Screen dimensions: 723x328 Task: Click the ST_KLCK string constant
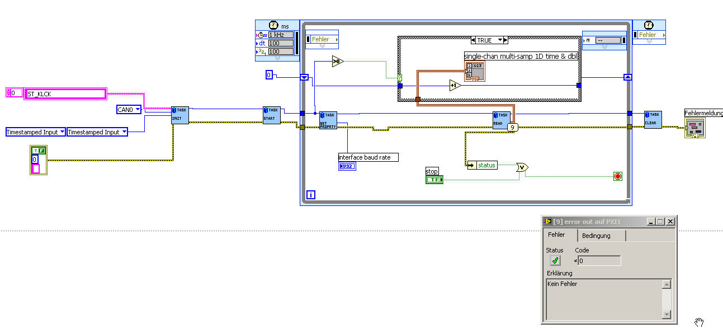66,94
